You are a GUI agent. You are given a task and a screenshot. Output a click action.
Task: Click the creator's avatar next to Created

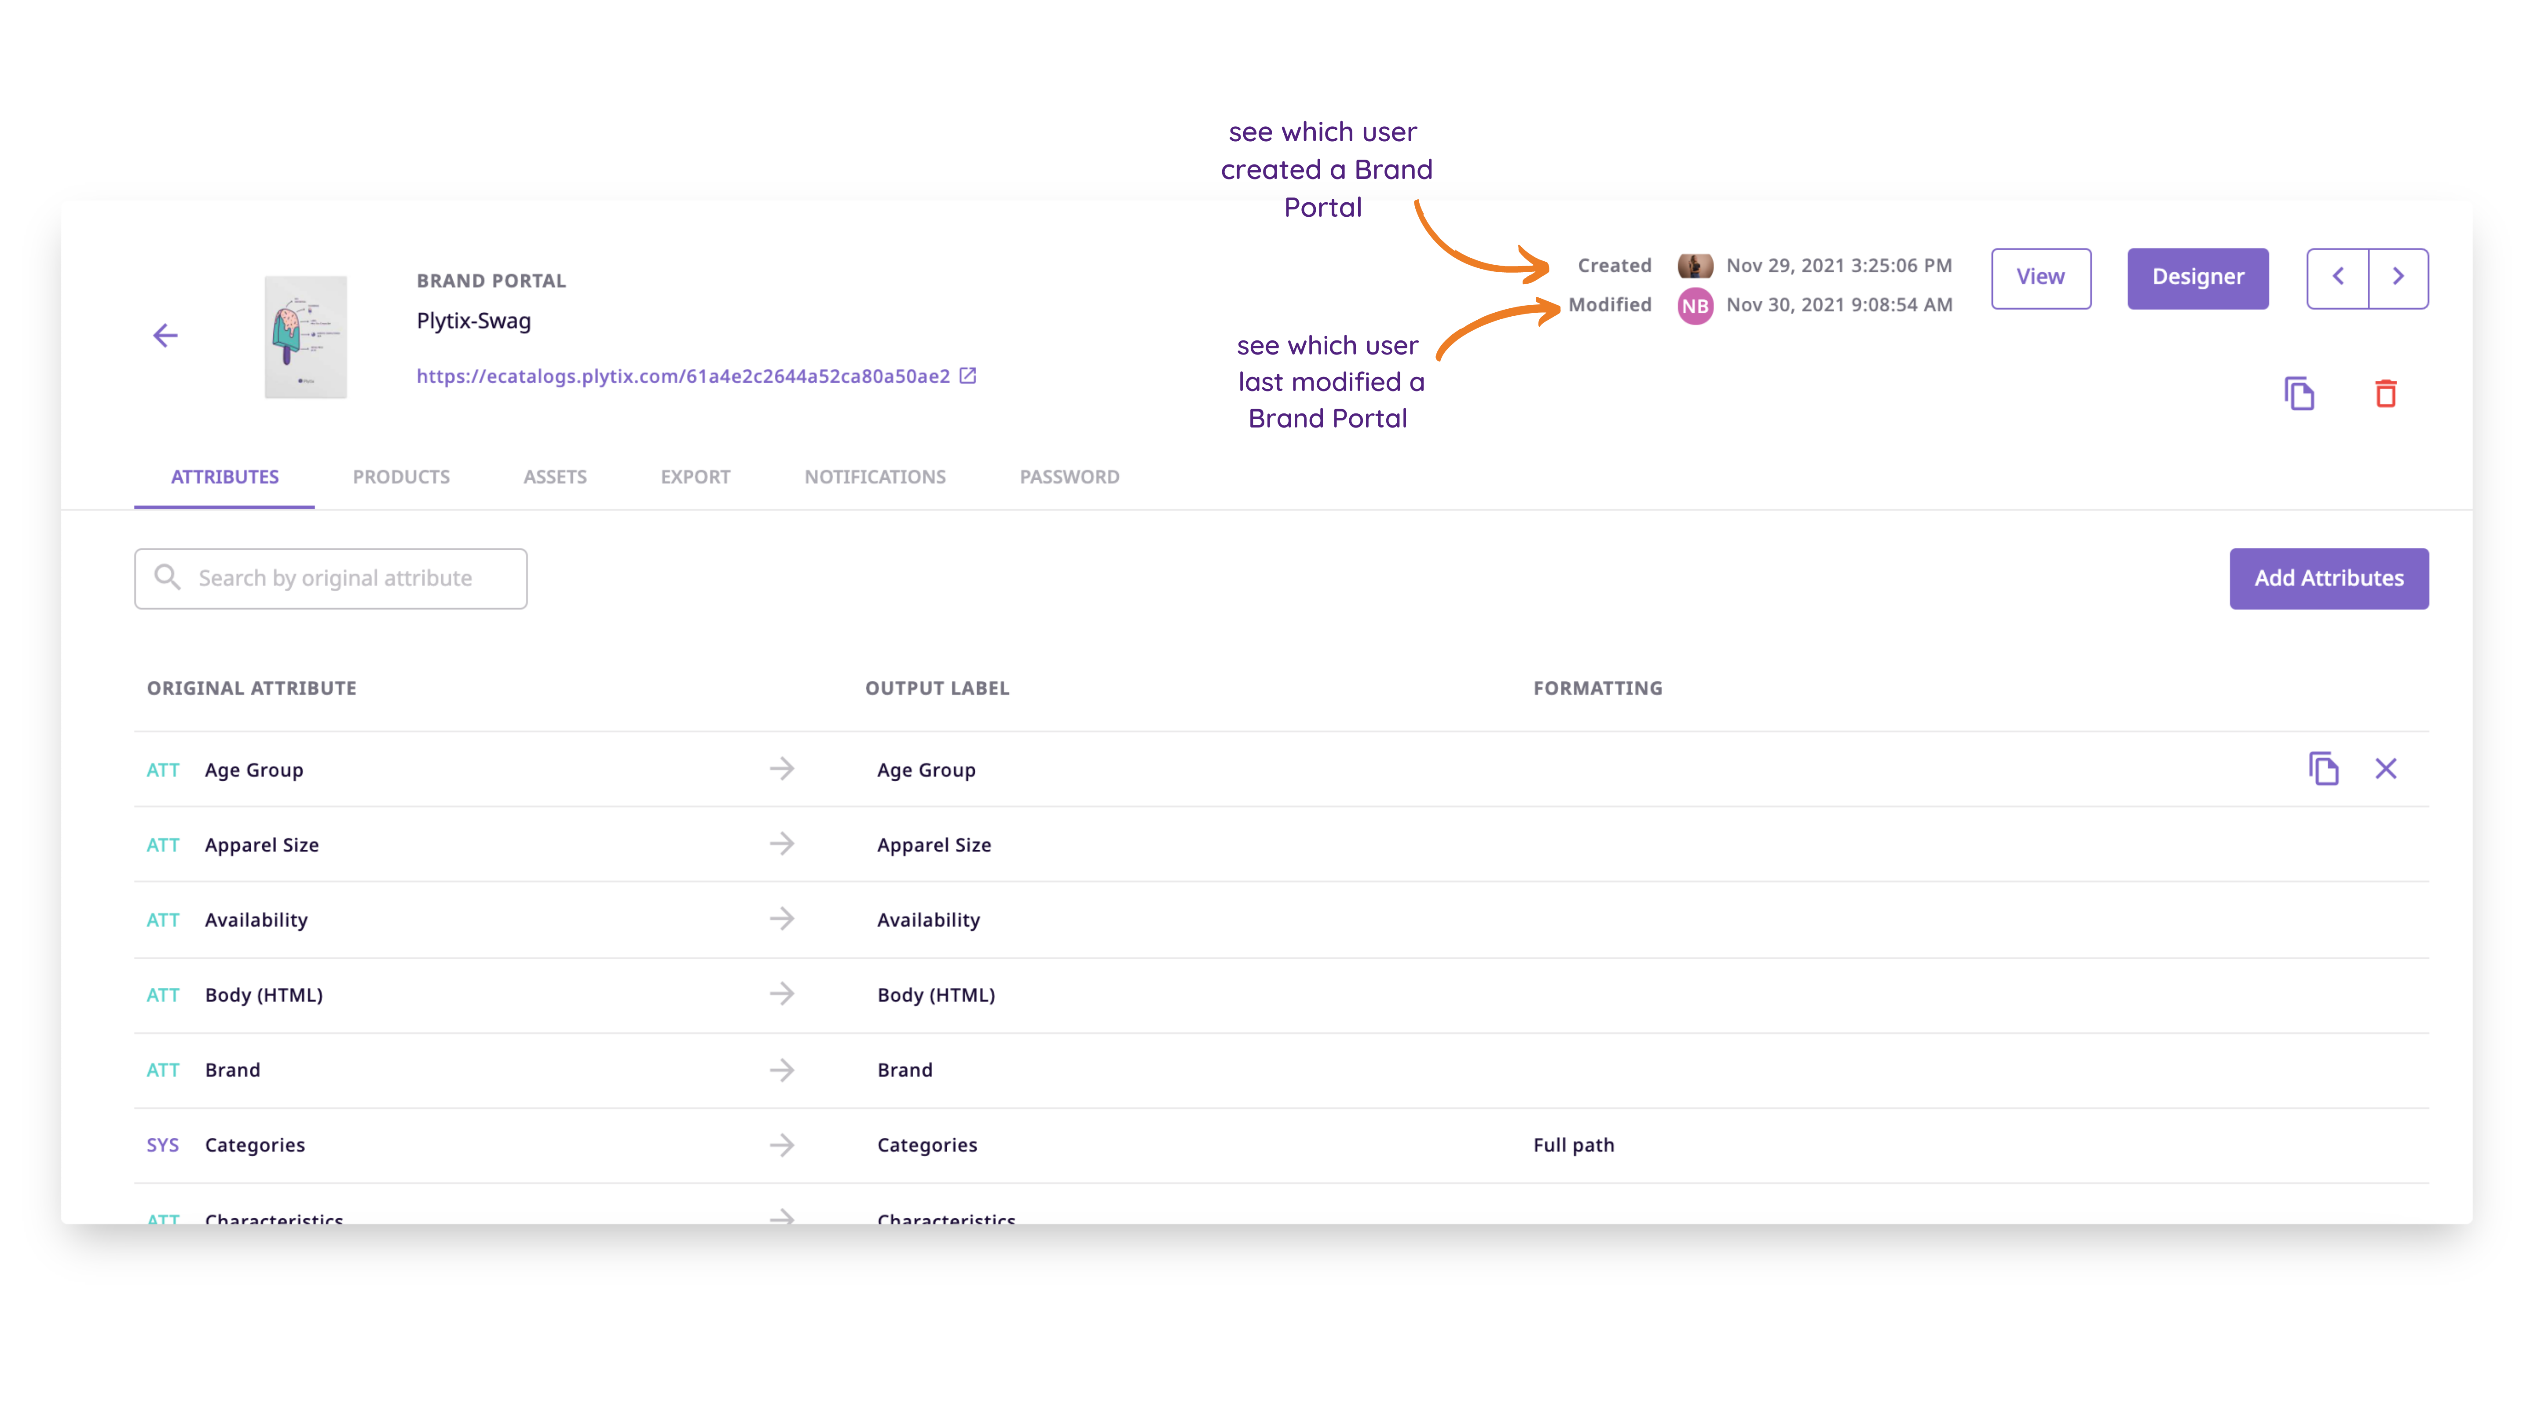1695,266
